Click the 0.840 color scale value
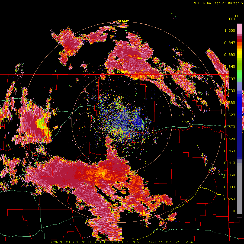Viewport: 244px width, 244px height. pos(230,67)
